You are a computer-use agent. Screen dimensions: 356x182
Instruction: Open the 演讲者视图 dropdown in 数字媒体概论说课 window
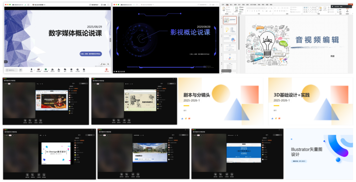tap(94, 5)
